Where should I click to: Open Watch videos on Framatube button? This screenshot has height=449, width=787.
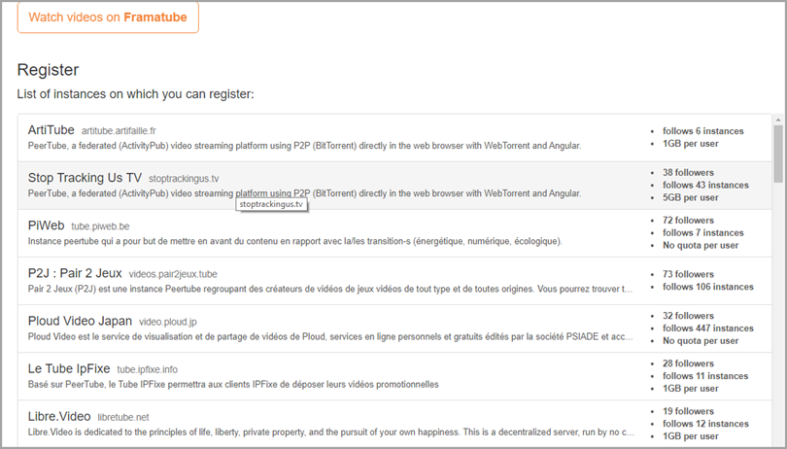[108, 17]
